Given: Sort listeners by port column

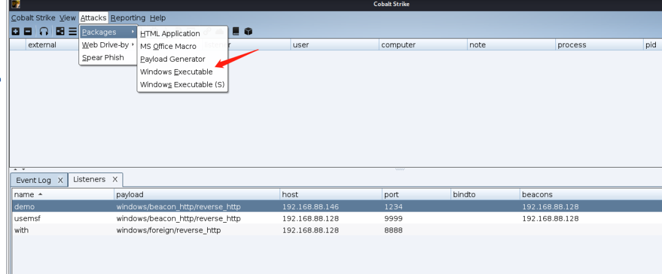Looking at the screenshot, I should coord(417,194).
